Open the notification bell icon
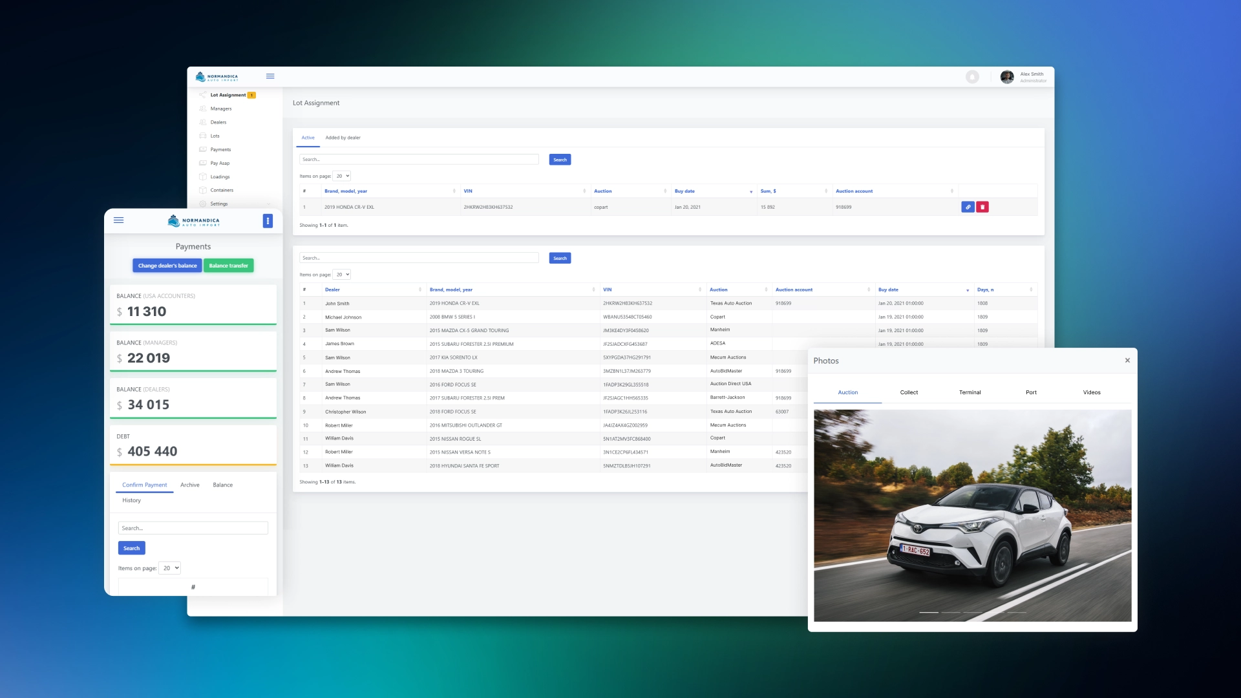The height and width of the screenshot is (698, 1241). 972,77
